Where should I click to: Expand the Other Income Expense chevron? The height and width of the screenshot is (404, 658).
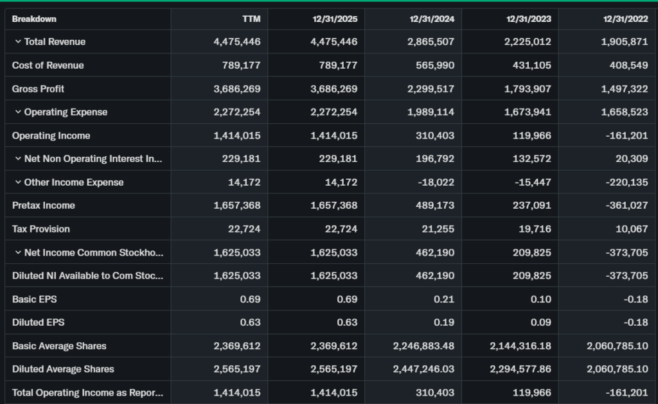point(18,182)
